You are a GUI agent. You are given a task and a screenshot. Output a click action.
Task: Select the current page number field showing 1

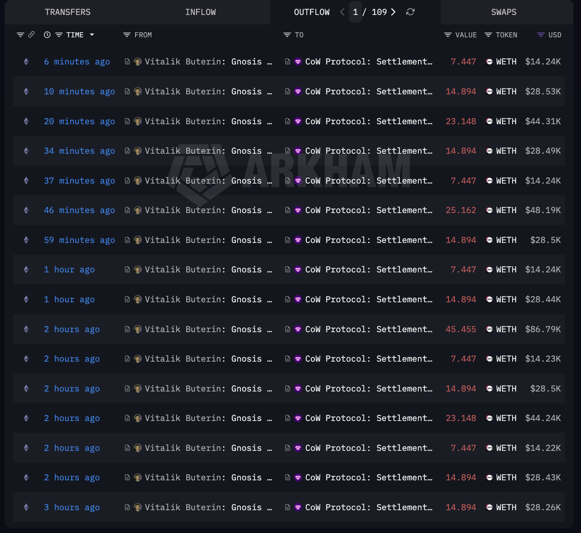[x=356, y=12]
